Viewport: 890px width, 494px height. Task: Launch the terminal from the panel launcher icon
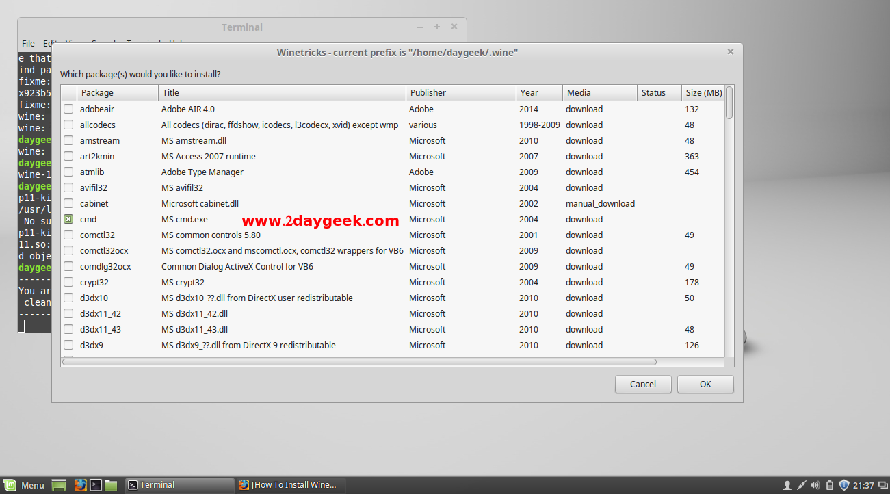coord(96,485)
